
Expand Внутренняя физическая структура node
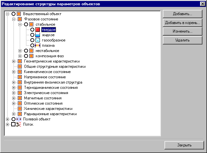(14, 82)
